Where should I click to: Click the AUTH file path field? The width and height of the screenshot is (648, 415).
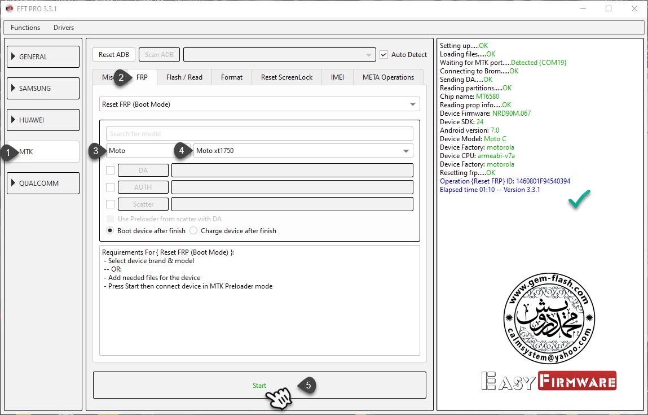pyautogui.click(x=292, y=187)
